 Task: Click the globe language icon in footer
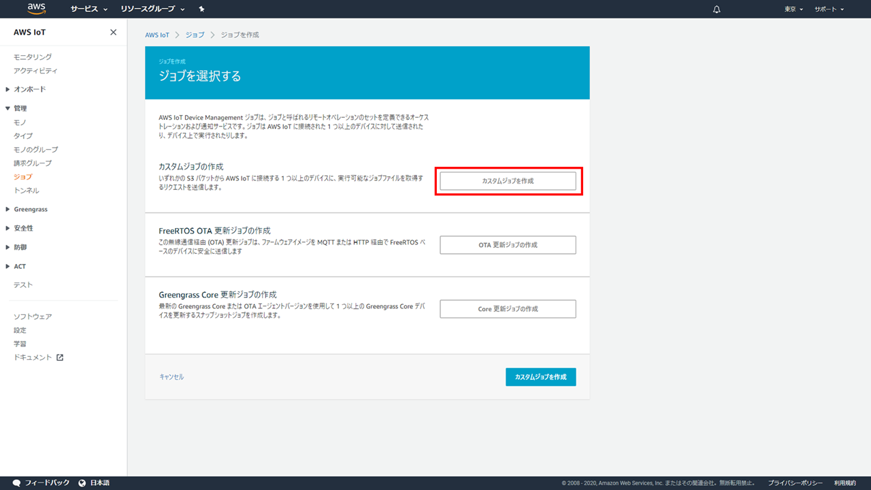pos(82,483)
